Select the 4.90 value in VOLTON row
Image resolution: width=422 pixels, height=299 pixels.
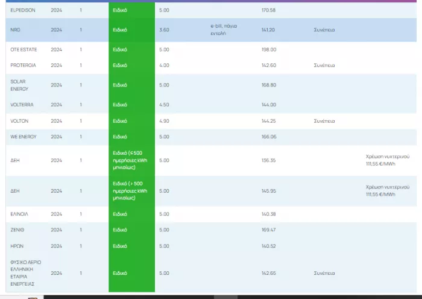click(x=164, y=121)
